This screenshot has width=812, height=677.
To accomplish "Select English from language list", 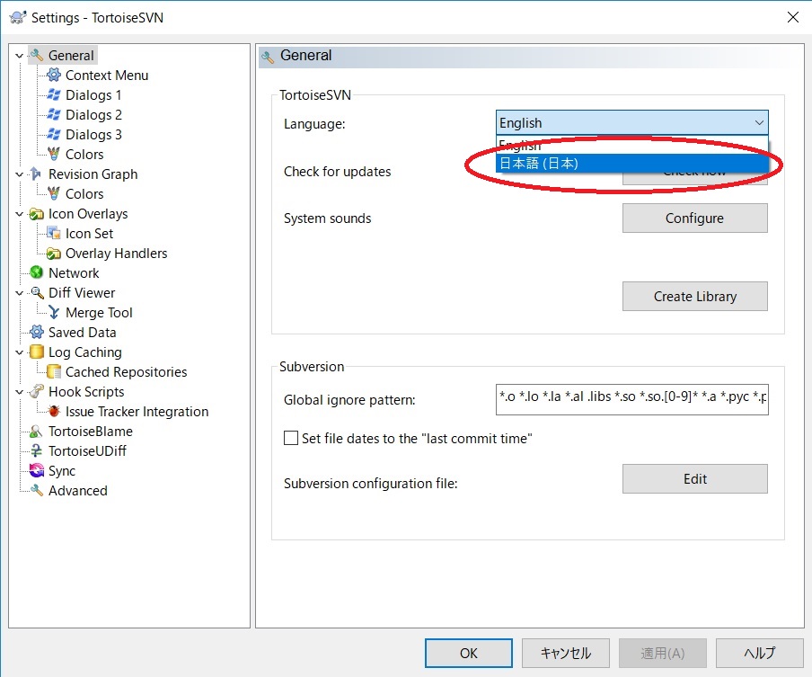I will 631,145.
